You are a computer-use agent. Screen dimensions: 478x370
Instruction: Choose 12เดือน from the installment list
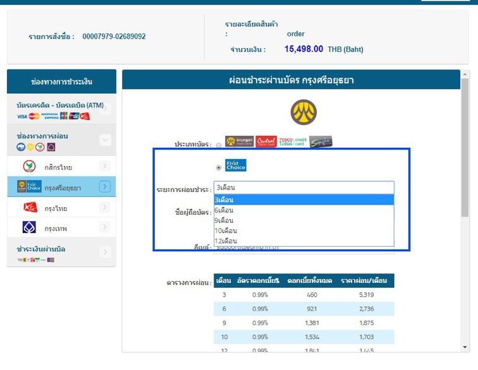[x=304, y=241]
